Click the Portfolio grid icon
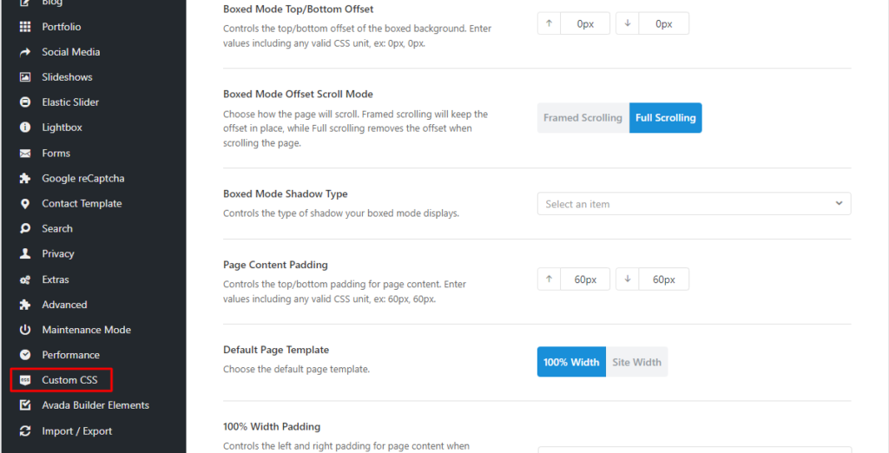 point(25,27)
